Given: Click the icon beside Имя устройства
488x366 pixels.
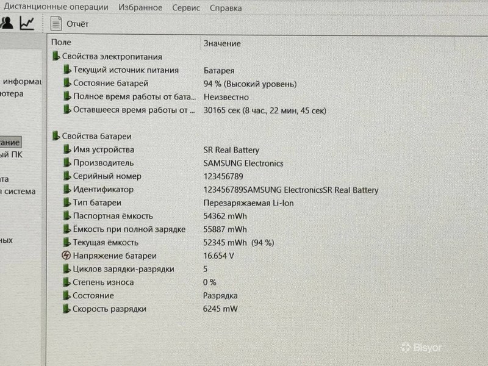Looking at the screenshot, I should 67,149.
